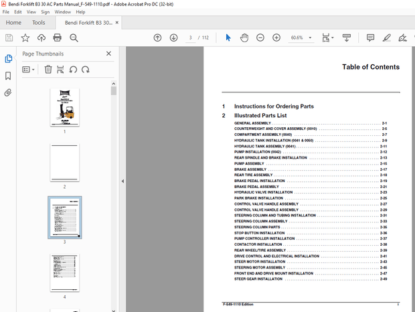This screenshot has height=312, width=415.
Task: Rotate page clockwise
Action: pyautogui.click(x=85, y=70)
